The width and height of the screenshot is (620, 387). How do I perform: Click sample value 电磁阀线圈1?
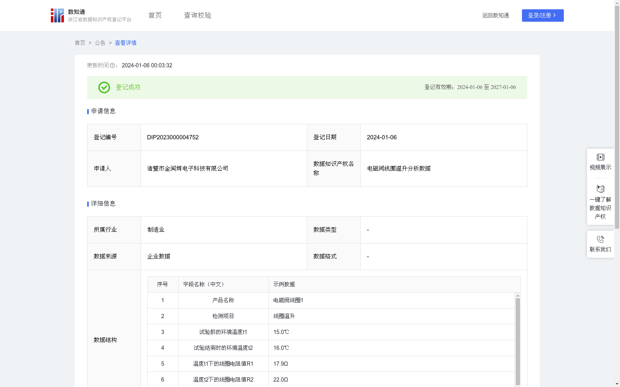tap(288, 300)
